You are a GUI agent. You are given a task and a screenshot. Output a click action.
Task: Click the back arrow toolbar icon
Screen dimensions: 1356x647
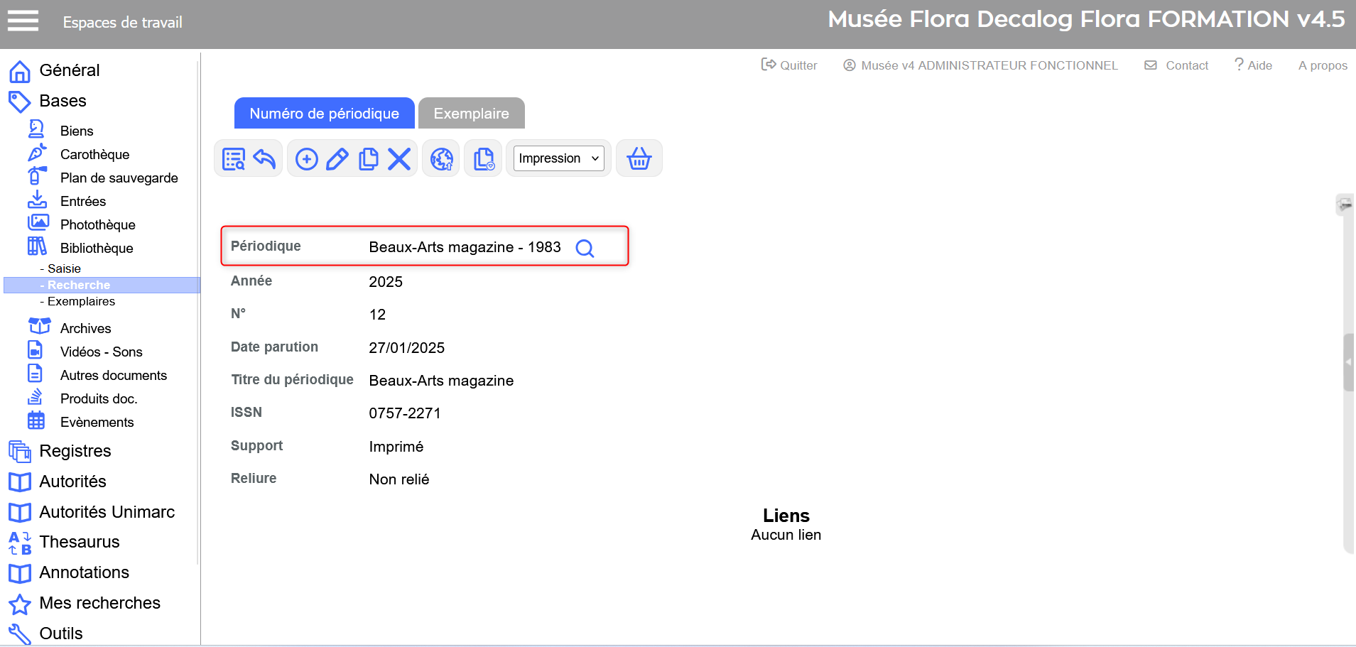coord(264,159)
